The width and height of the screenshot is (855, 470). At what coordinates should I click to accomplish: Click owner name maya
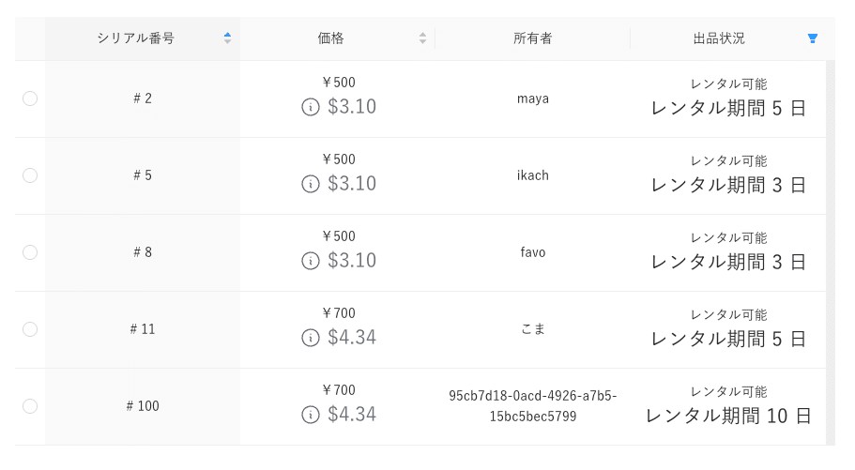(533, 99)
